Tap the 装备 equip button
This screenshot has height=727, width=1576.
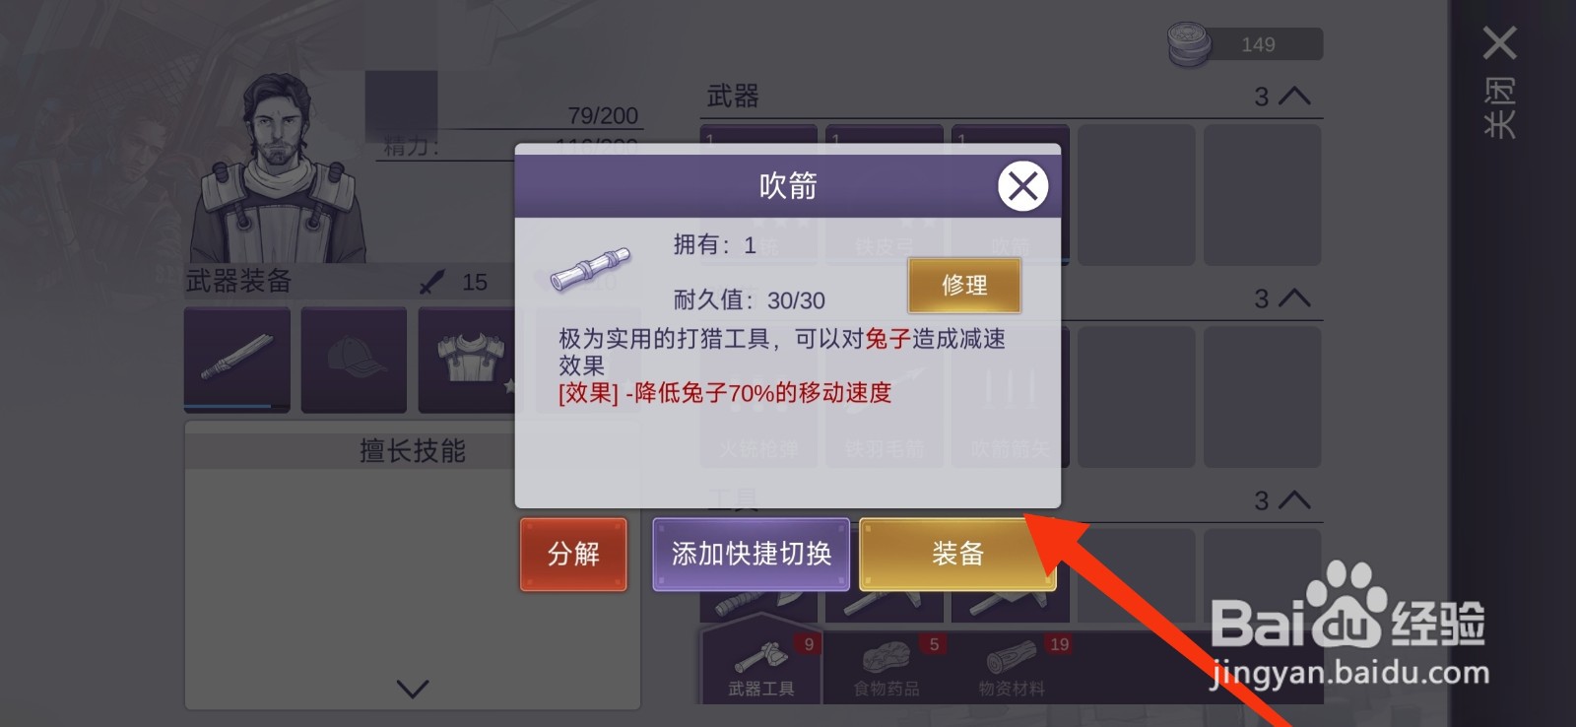(x=957, y=555)
